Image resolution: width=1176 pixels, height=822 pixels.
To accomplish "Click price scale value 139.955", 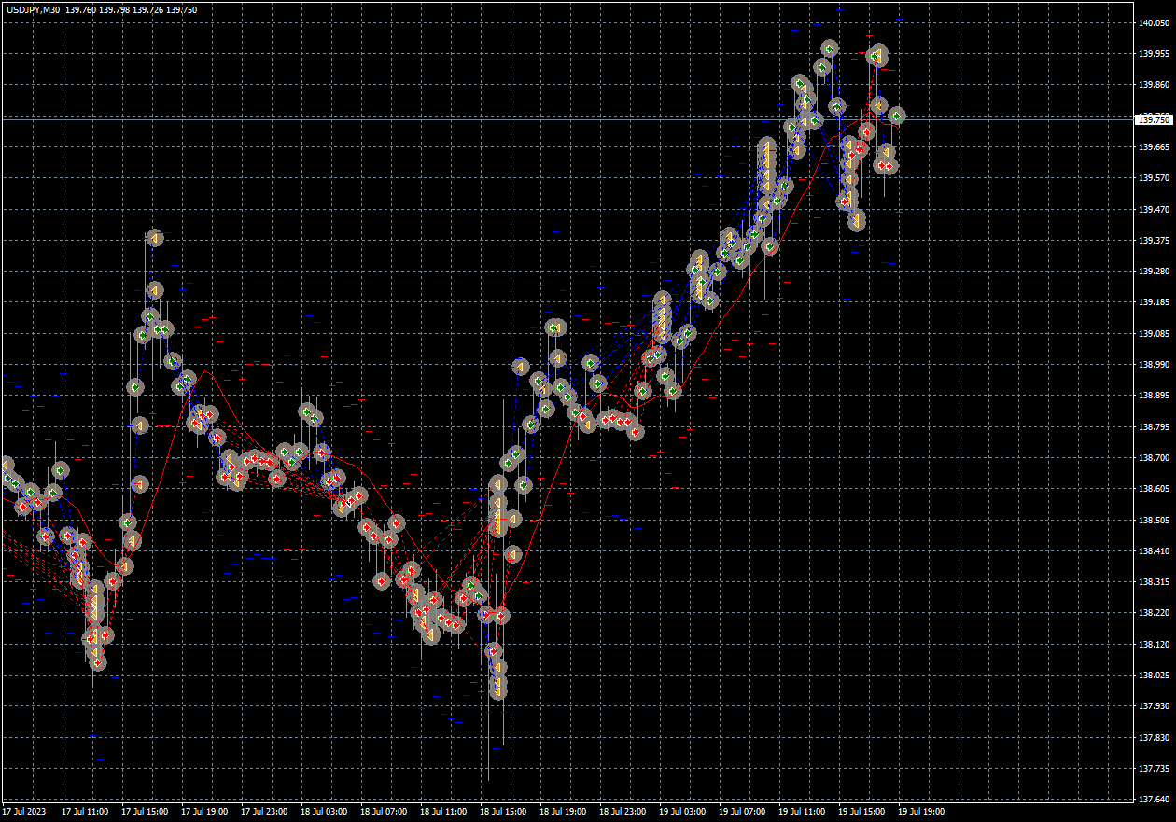I will [x=1154, y=53].
